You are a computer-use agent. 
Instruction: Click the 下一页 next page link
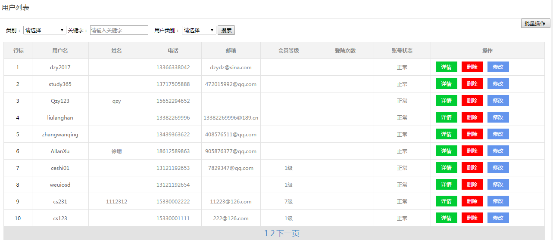pyautogui.click(x=288, y=234)
